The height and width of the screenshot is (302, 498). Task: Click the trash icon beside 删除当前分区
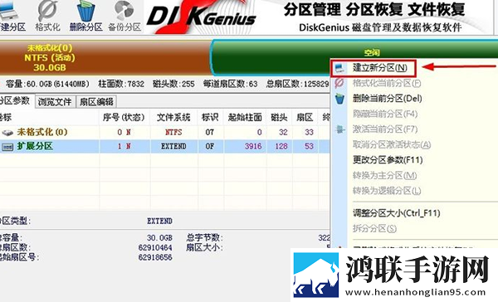click(339, 99)
